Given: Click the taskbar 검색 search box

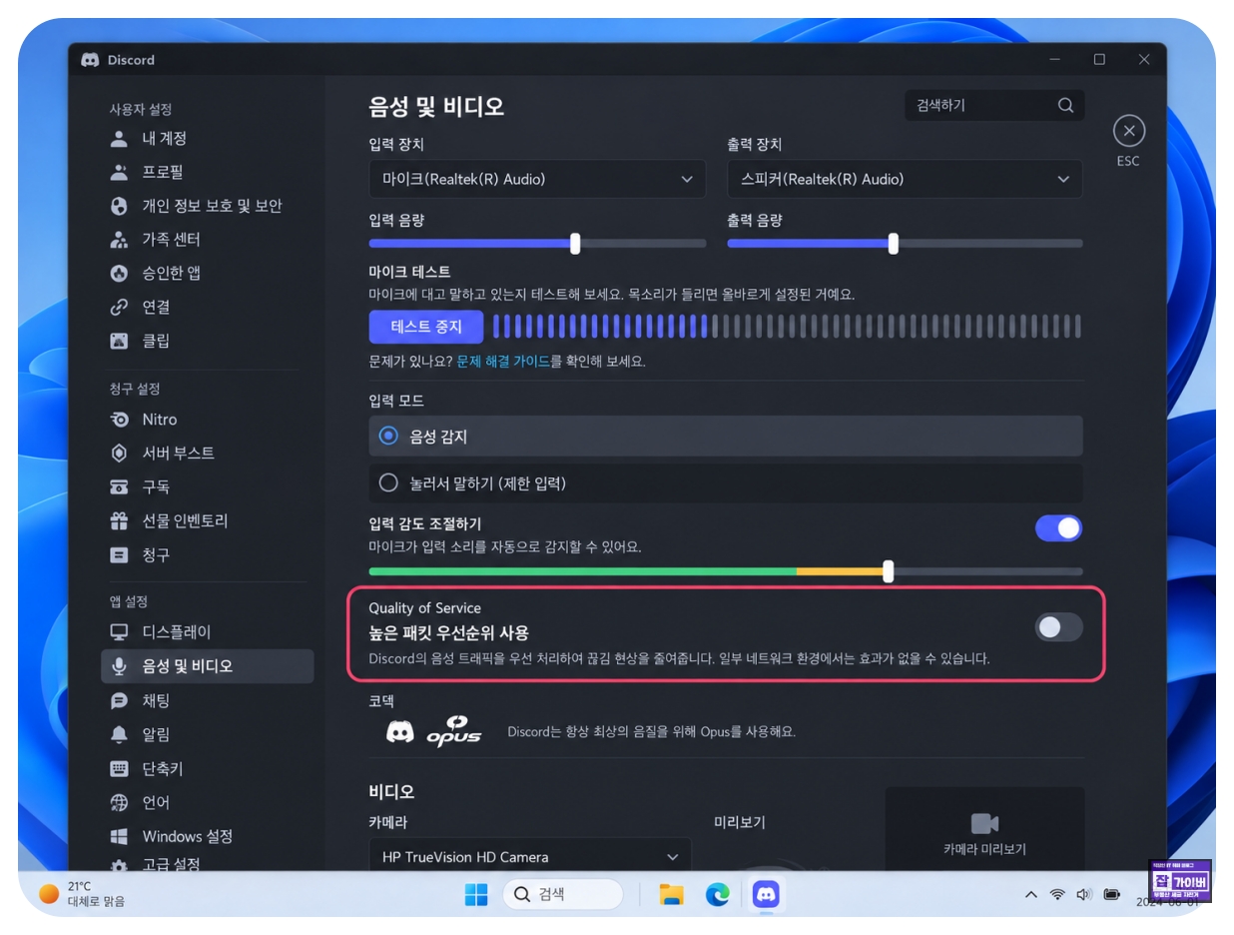Looking at the screenshot, I should coord(563,894).
